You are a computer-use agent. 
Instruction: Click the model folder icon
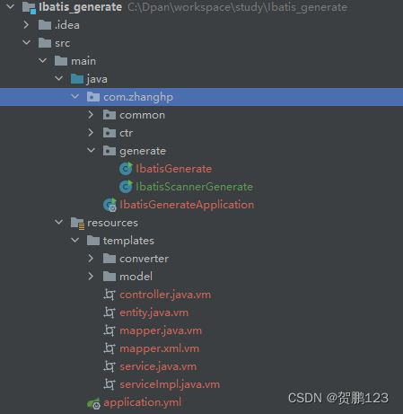pyautogui.click(x=110, y=277)
